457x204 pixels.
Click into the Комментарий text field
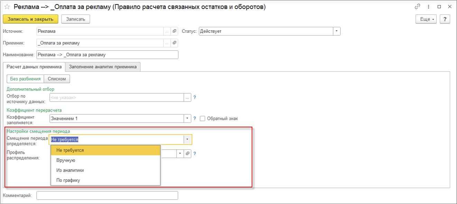point(107,196)
